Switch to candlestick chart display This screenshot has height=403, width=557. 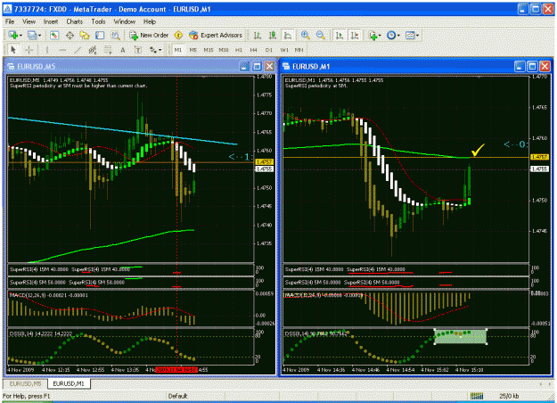(273, 35)
